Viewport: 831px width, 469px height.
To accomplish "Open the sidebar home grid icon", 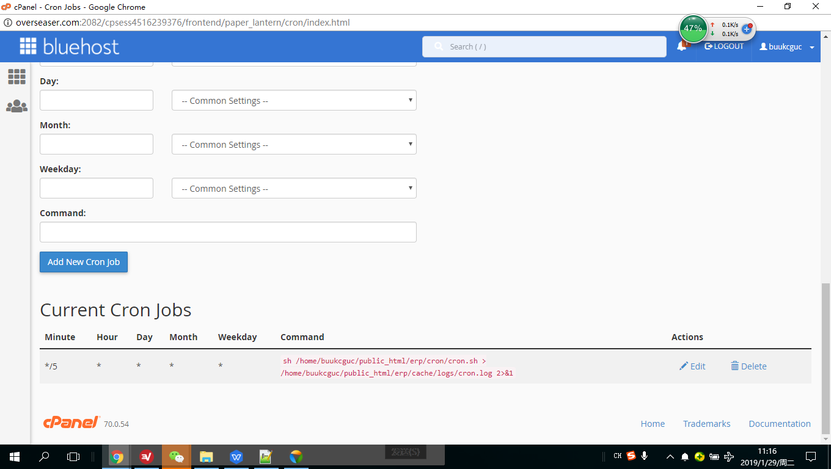I will 16,76.
